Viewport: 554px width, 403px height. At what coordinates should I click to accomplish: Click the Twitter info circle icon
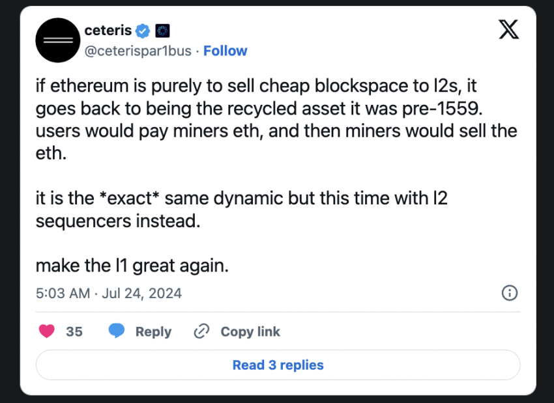(x=509, y=293)
